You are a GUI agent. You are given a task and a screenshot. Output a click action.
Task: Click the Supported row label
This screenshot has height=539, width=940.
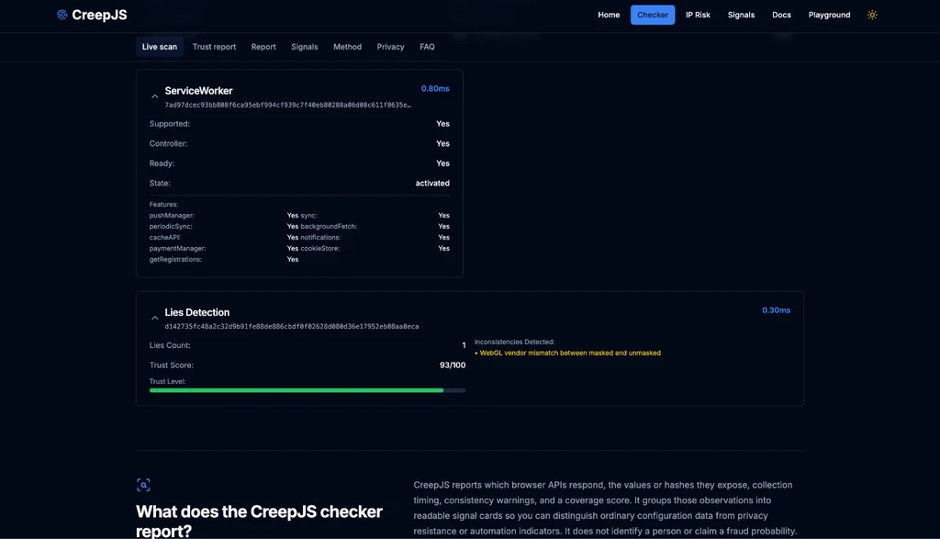pos(169,124)
